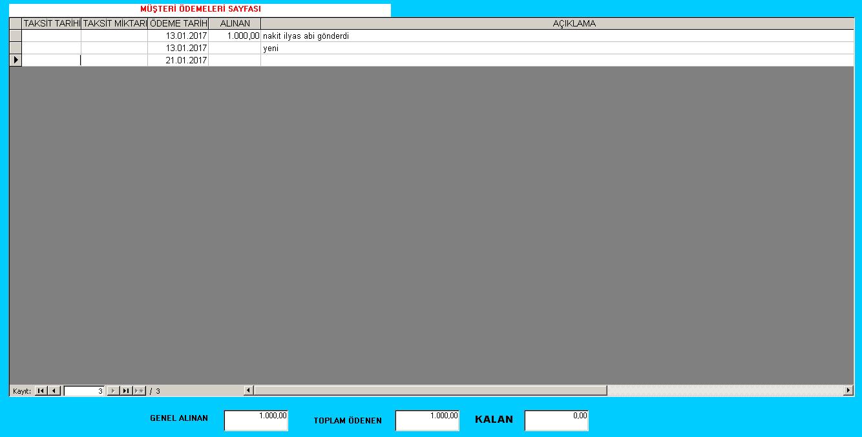Click the record number box

(84, 390)
